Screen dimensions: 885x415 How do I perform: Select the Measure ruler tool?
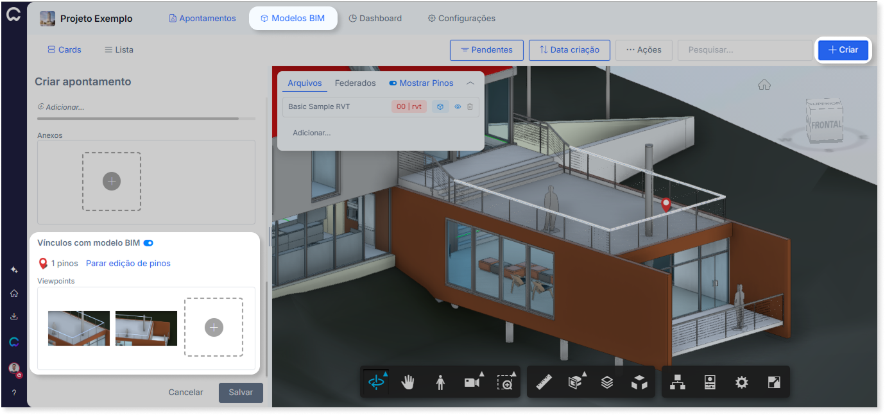(544, 382)
